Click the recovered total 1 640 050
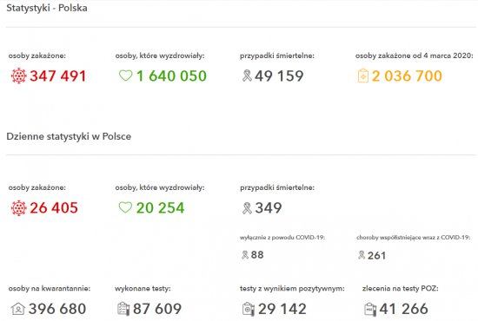The image size is (478, 321). tap(171, 75)
